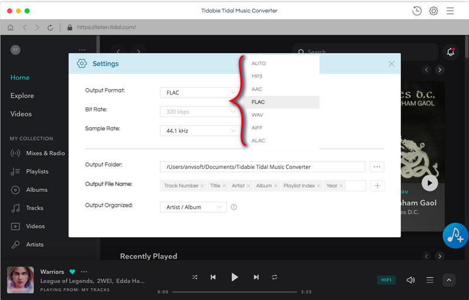Viewport: 469px width, 300px height.
Task: Expand the now playing view chevron
Action: pos(449,280)
